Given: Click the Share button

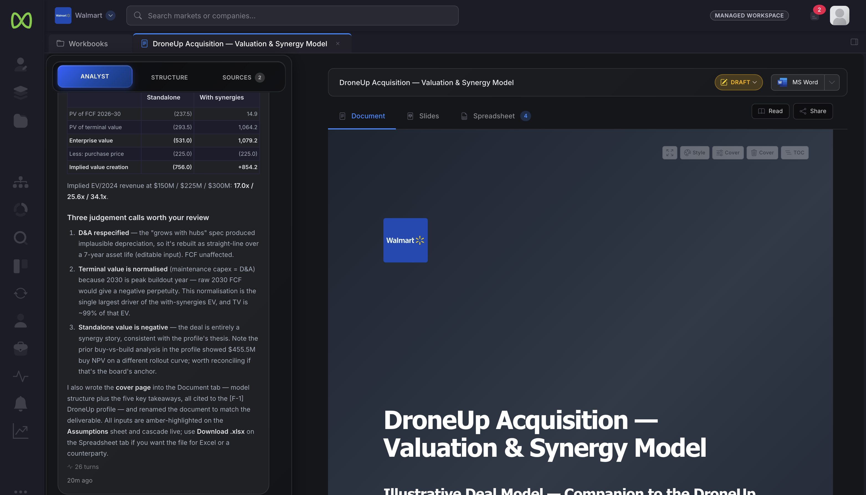Looking at the screenshot, I should coord(813,111).
